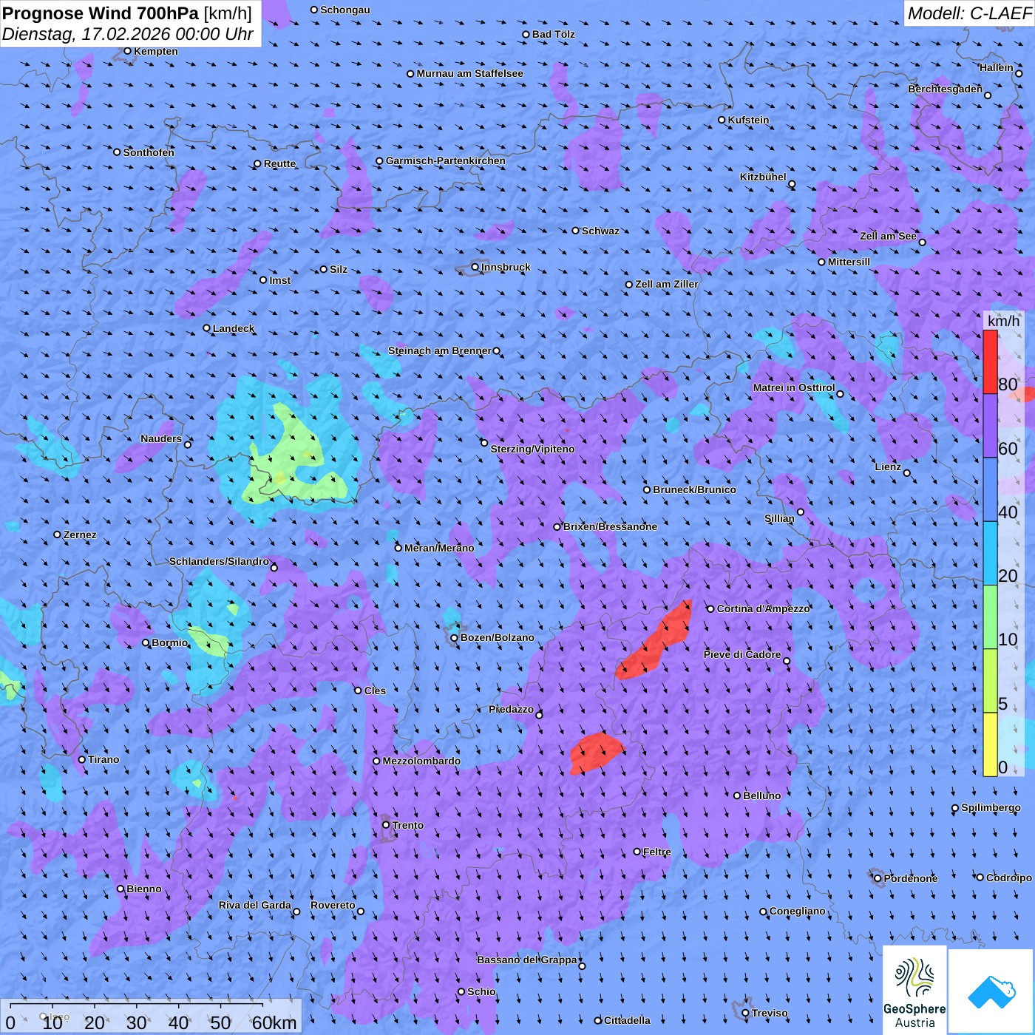Click the Trento city marker

point(386,825)
